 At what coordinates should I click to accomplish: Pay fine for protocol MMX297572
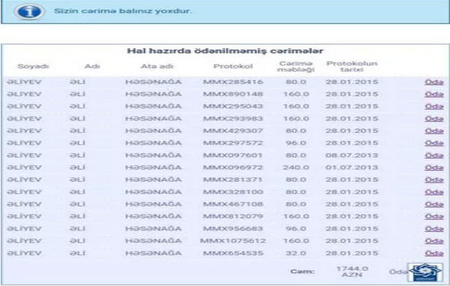(434, 143)
